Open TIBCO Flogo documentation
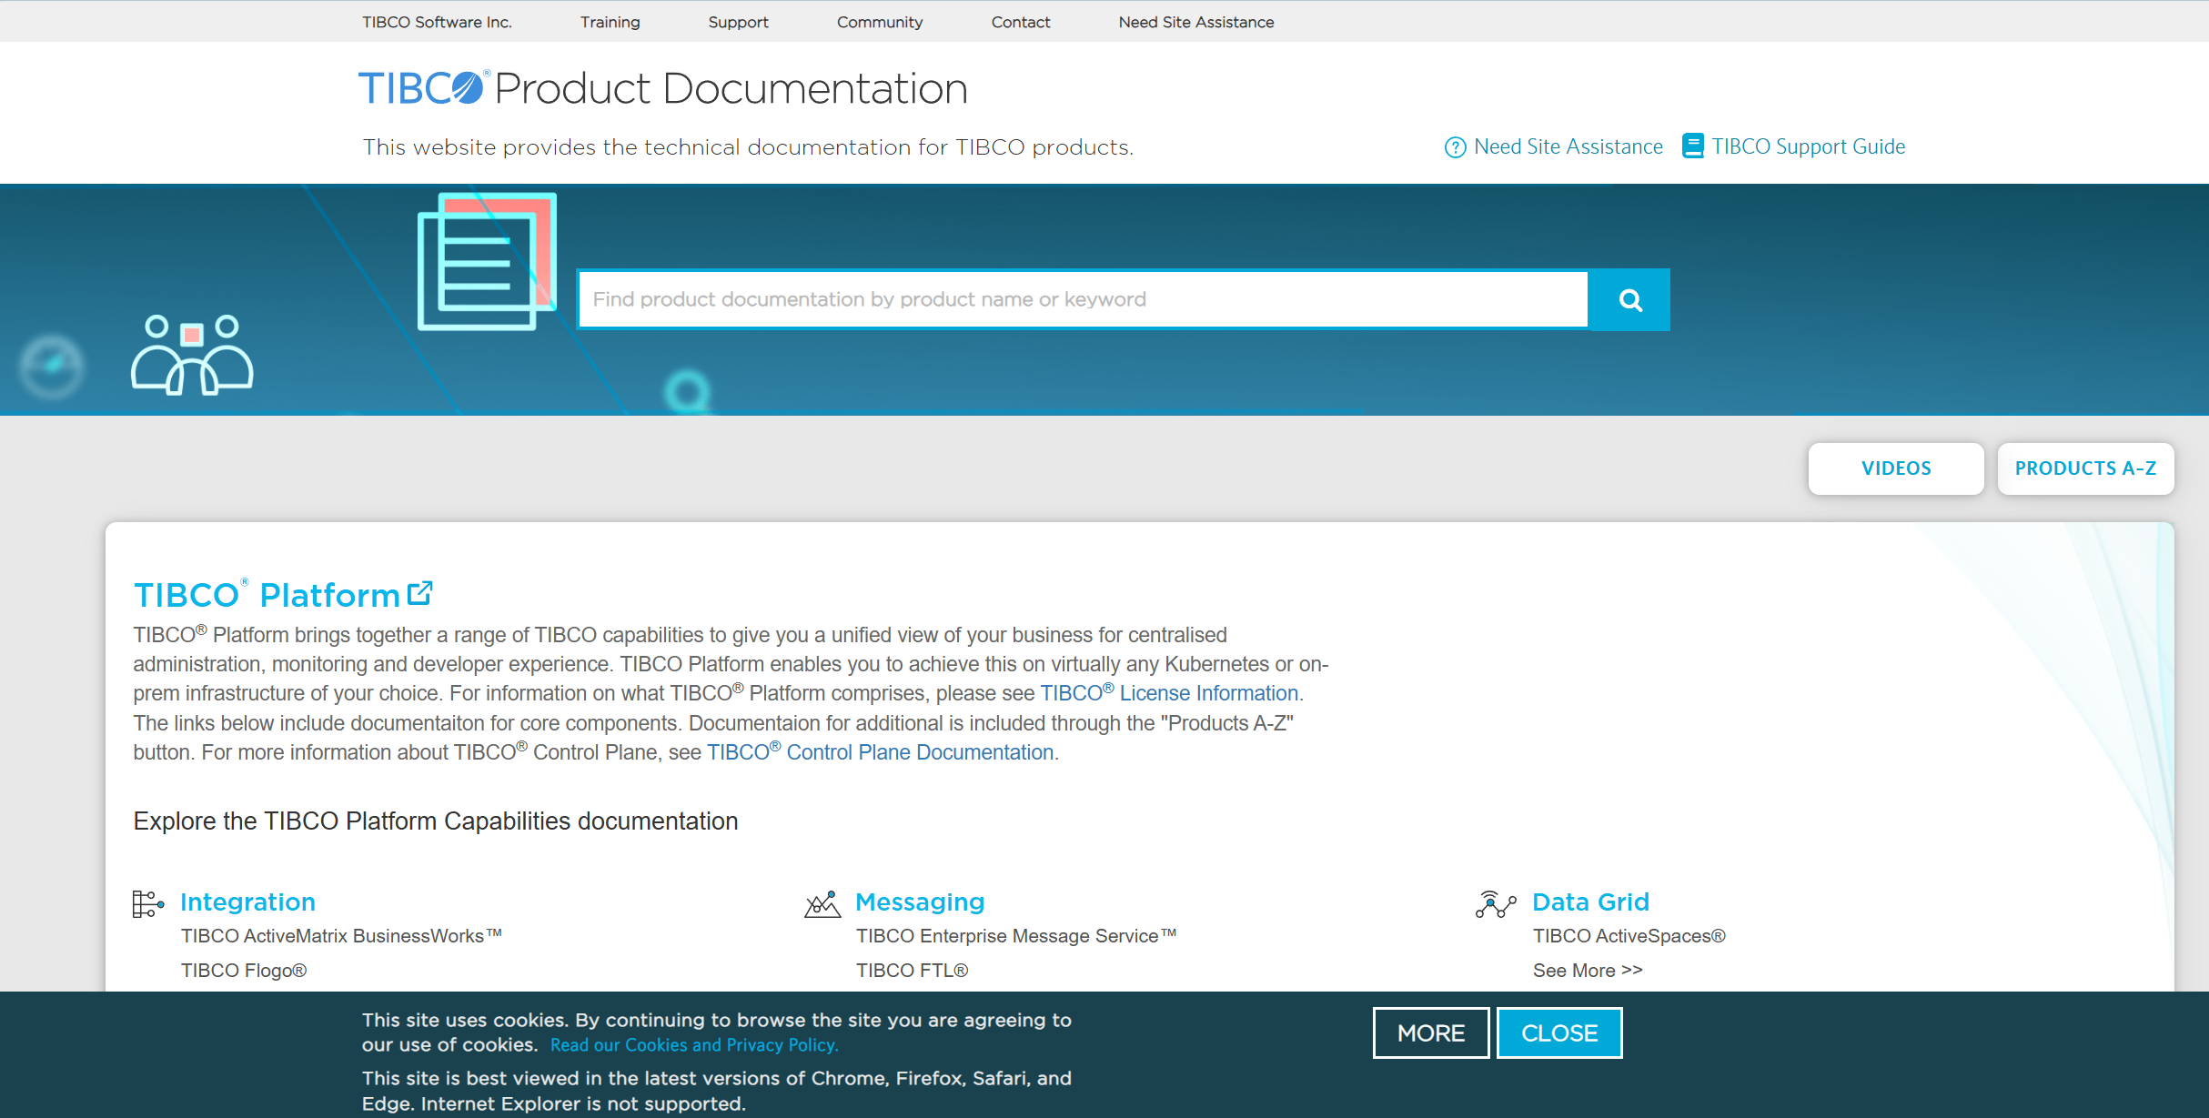This screenshot has height=1118, width=2209. [x=244, y=971]
